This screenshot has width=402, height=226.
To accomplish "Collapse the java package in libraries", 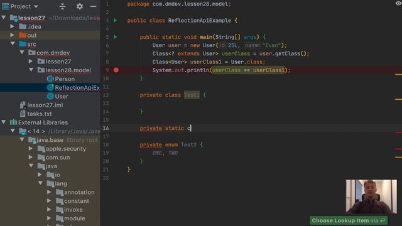I will pos(31,166).
